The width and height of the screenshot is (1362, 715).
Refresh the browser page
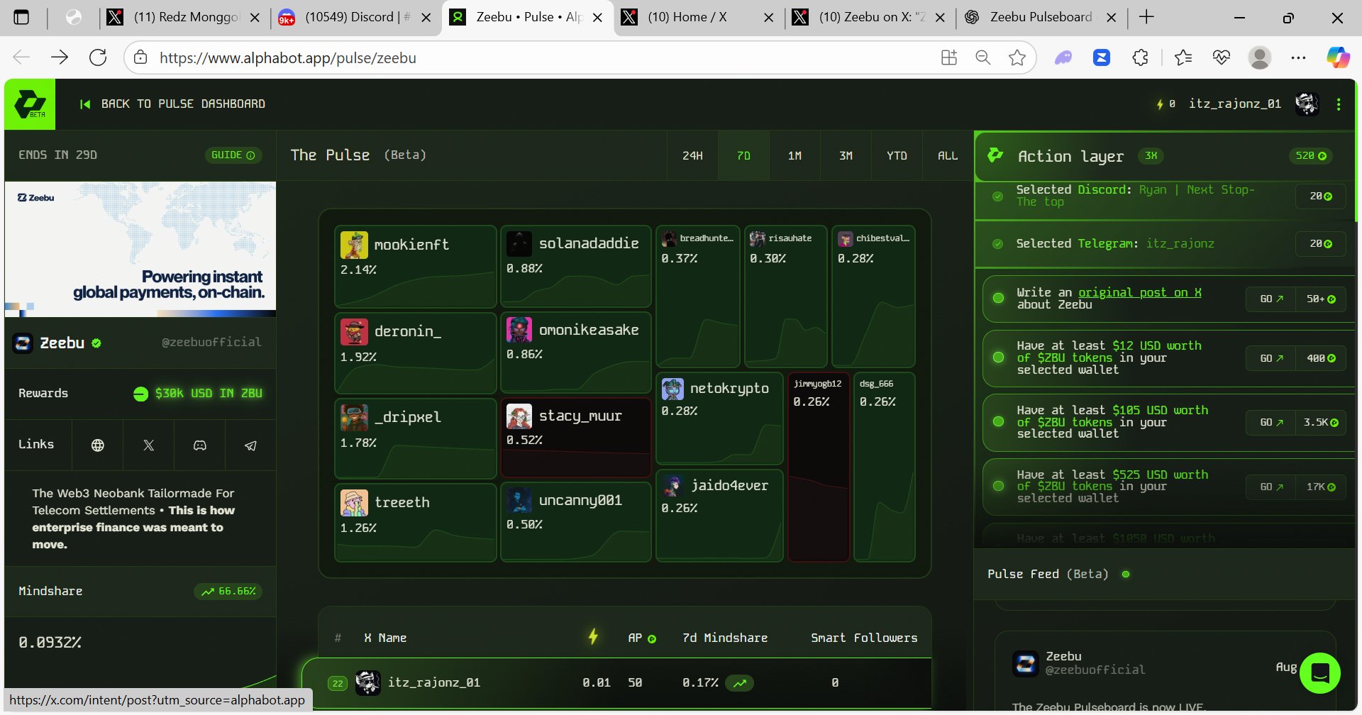(x=98, y=57)
